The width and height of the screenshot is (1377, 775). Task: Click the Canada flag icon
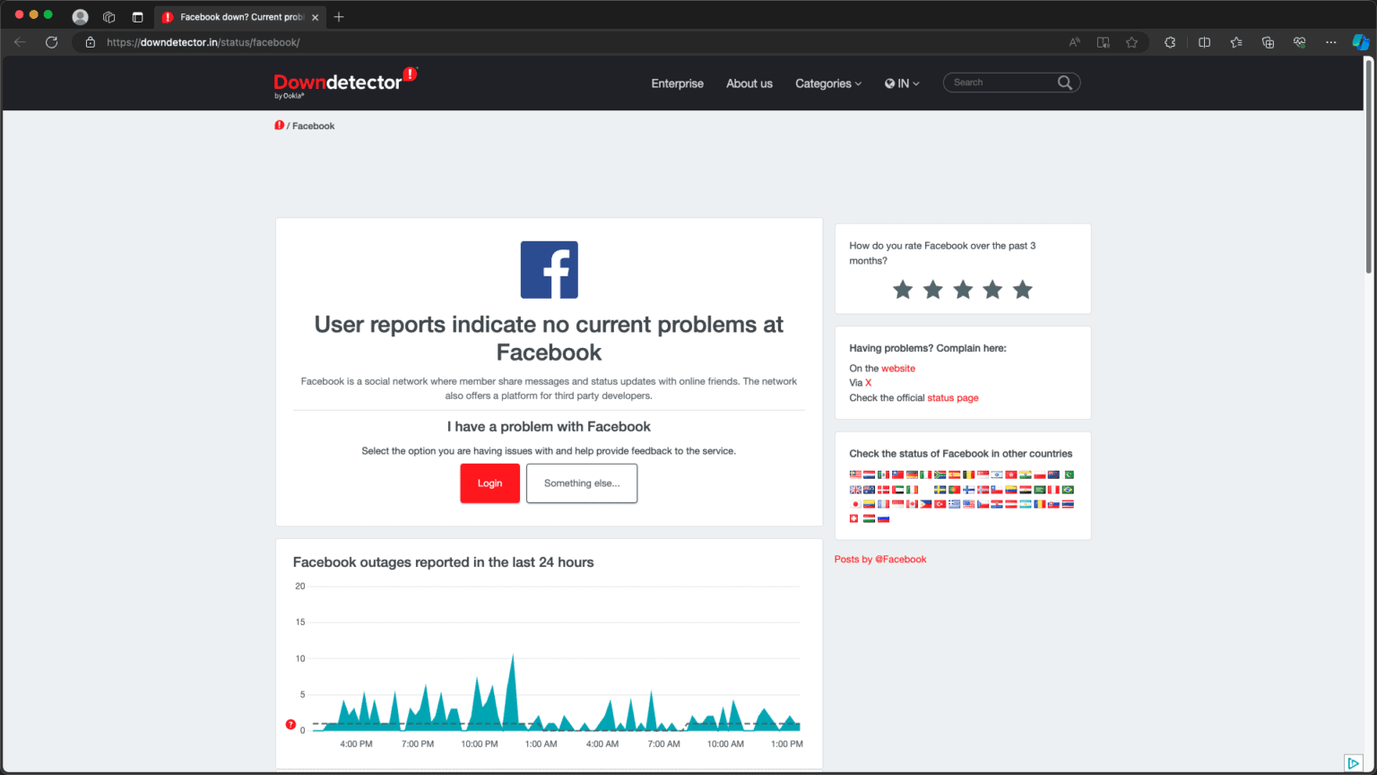(x=912, y=504)
